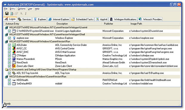Click the NeroCheck entry icon
Screen dimensions: 185x110
point(14,63)
